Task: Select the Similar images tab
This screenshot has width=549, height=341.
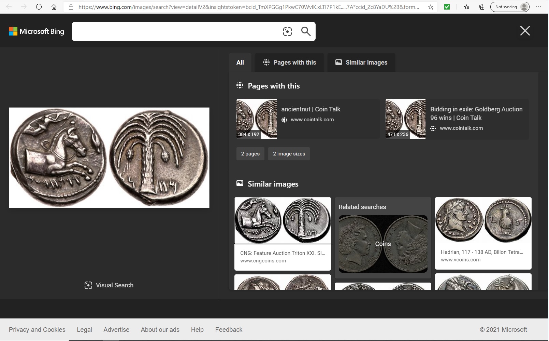Action: (x=361, y=63)
